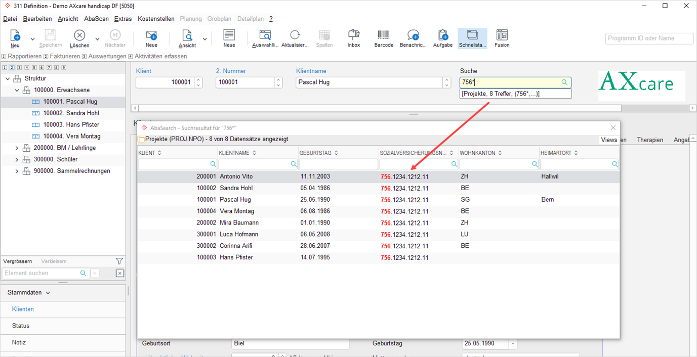697x357 pixels.
Task: Click the Klientname stepper arrows
Action: [x=446, y=82]
